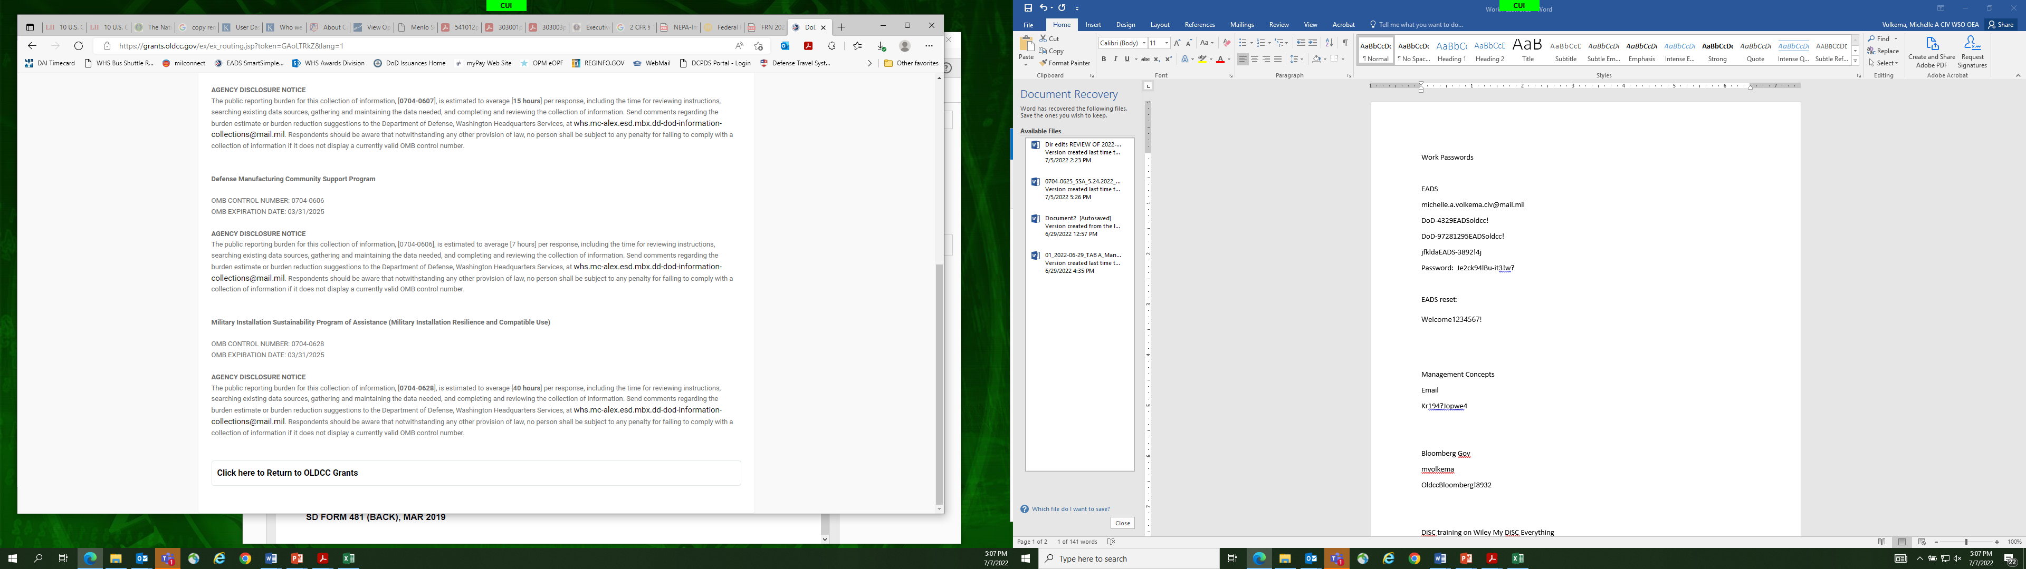The width and height of the screenshot is (2026, 569).
Task: Open the font name dropdown Calibri (Body)
Action: click(x=1143, y=43)
